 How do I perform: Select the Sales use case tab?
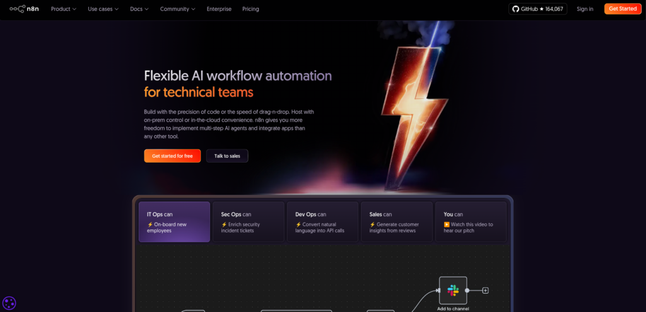click(x=396, y=222)
